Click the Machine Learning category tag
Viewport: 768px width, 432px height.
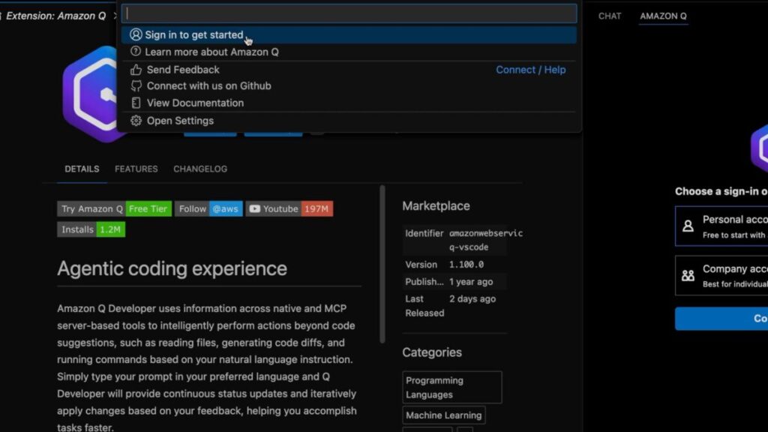[x=444, y=415]
